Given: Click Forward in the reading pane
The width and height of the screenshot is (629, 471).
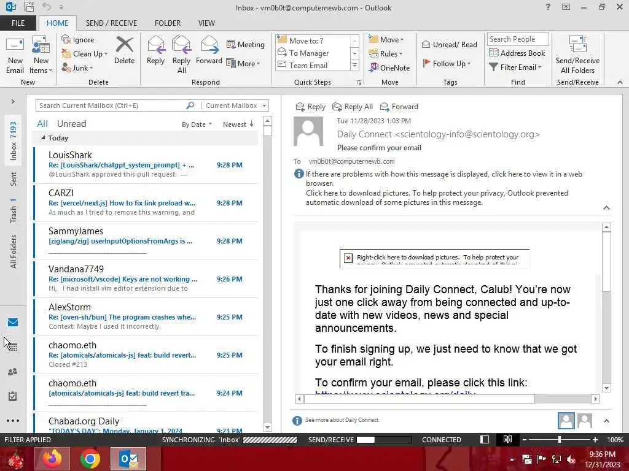Looking at the screenshot, I should tap(399, 107).
